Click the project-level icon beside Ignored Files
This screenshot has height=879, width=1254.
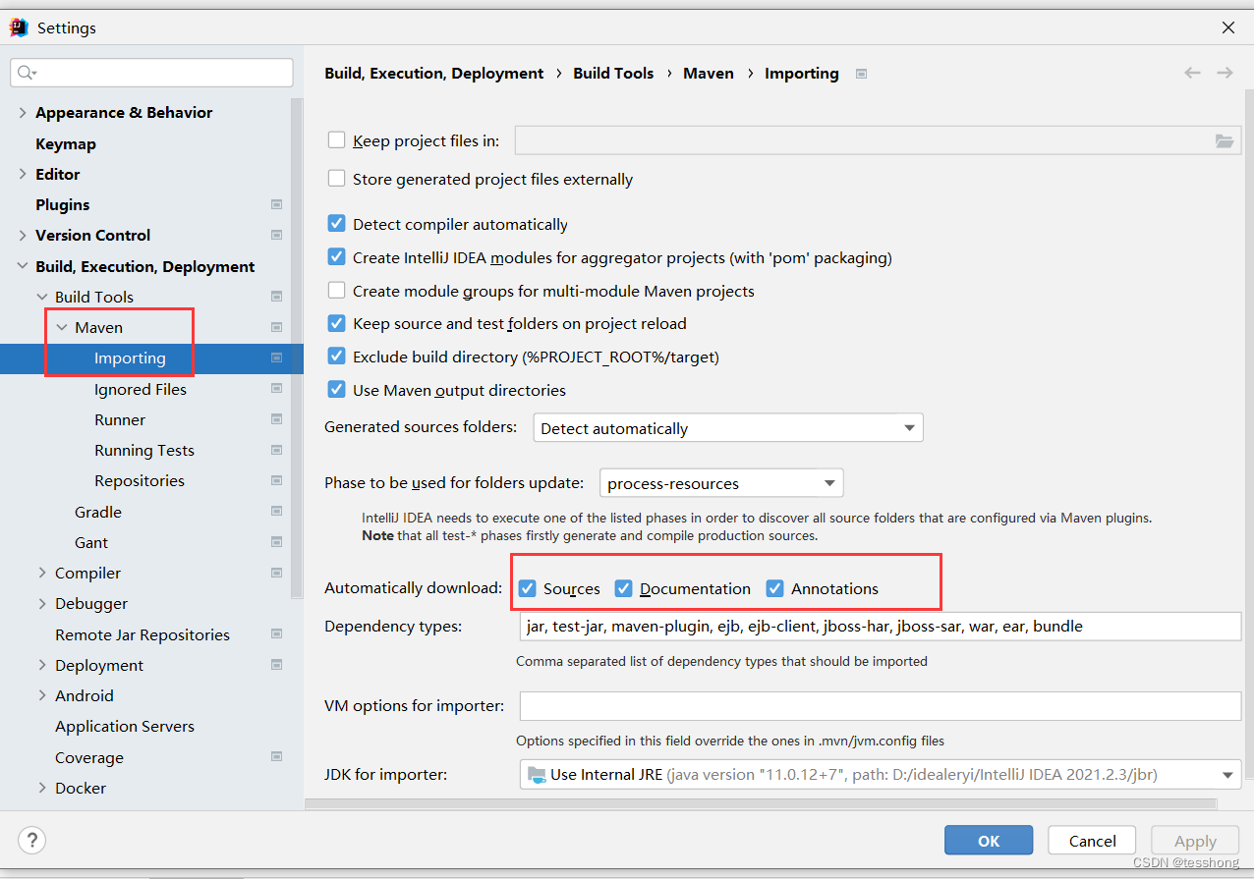click(276, 389)
